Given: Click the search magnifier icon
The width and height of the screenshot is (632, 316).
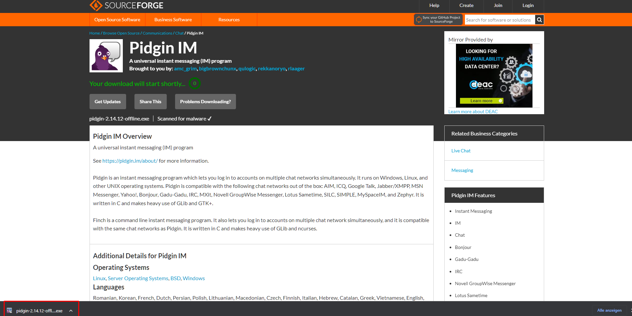Looking at the screenshot, I should click(x=539, y=20).
